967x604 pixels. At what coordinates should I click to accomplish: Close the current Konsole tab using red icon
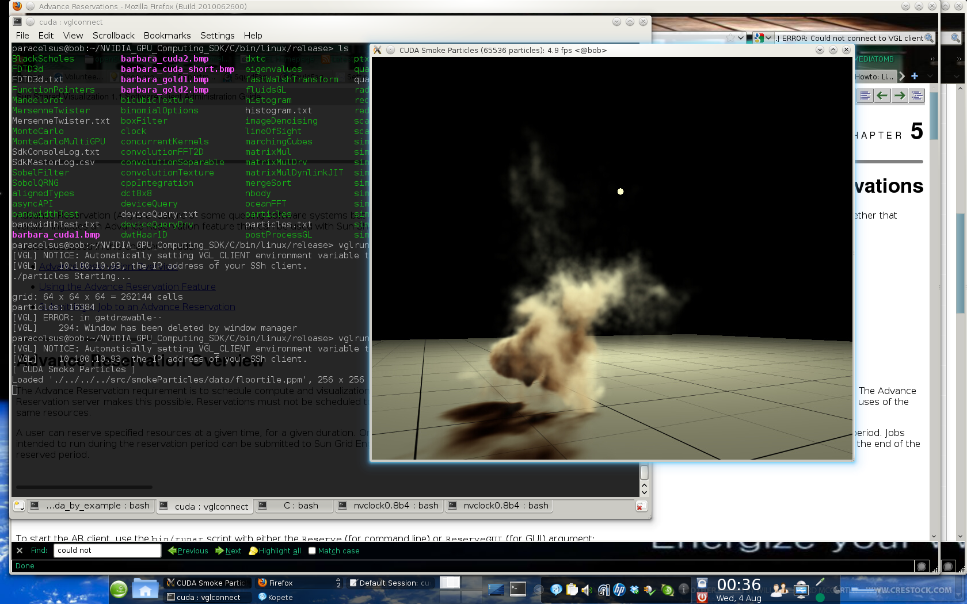click(x=641, y=506)
